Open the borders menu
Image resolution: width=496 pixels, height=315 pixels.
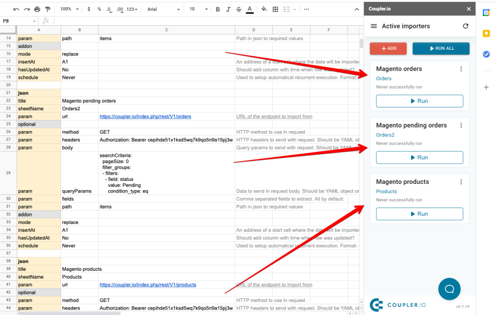(276, 10)
